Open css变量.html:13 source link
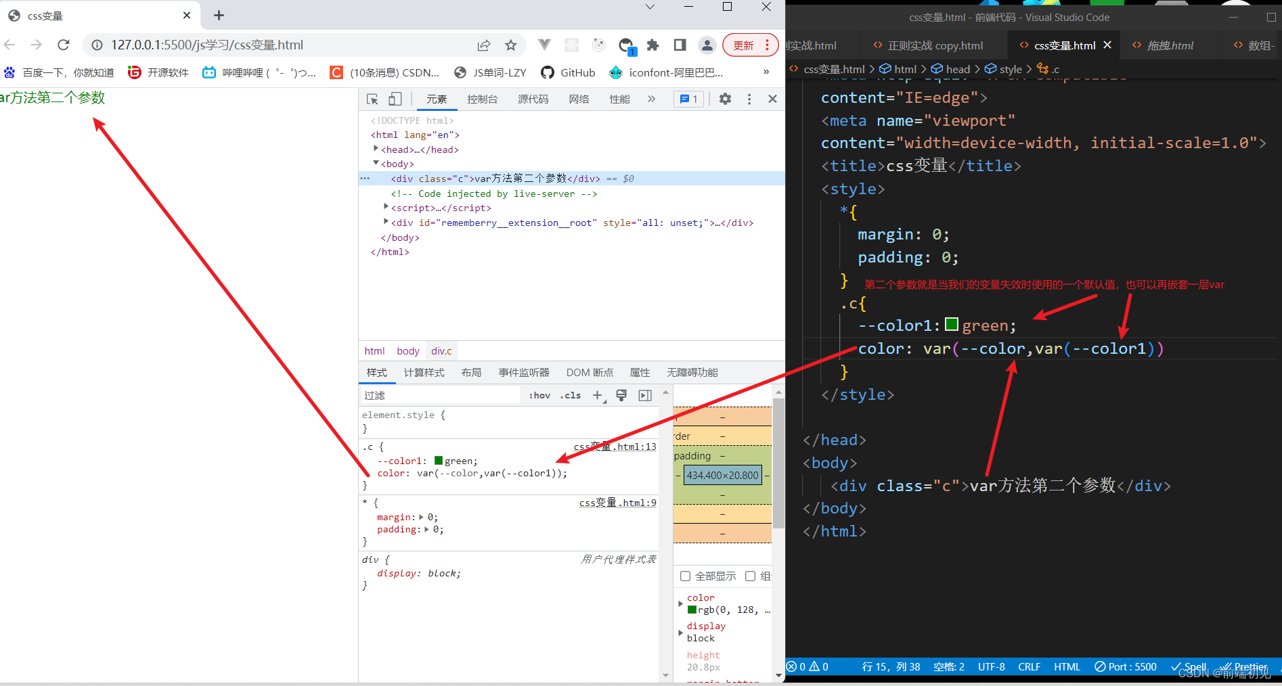This screenshot has height=686, width=1282. 615,447
